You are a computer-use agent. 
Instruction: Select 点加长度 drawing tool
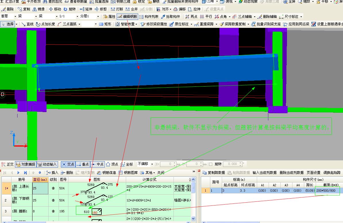pyautogui.click(x=45, y=24)
